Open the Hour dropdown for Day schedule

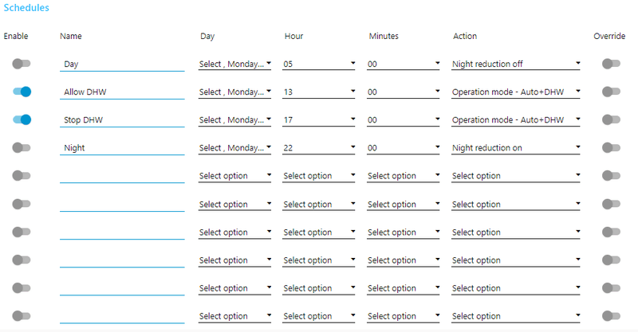pyautogui.click(x=319, y=64)
